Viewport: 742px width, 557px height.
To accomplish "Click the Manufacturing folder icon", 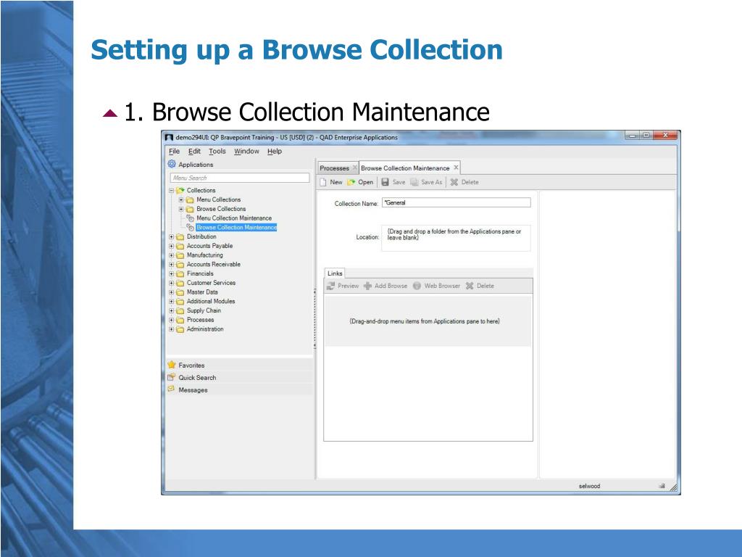I will coord(180,255).
